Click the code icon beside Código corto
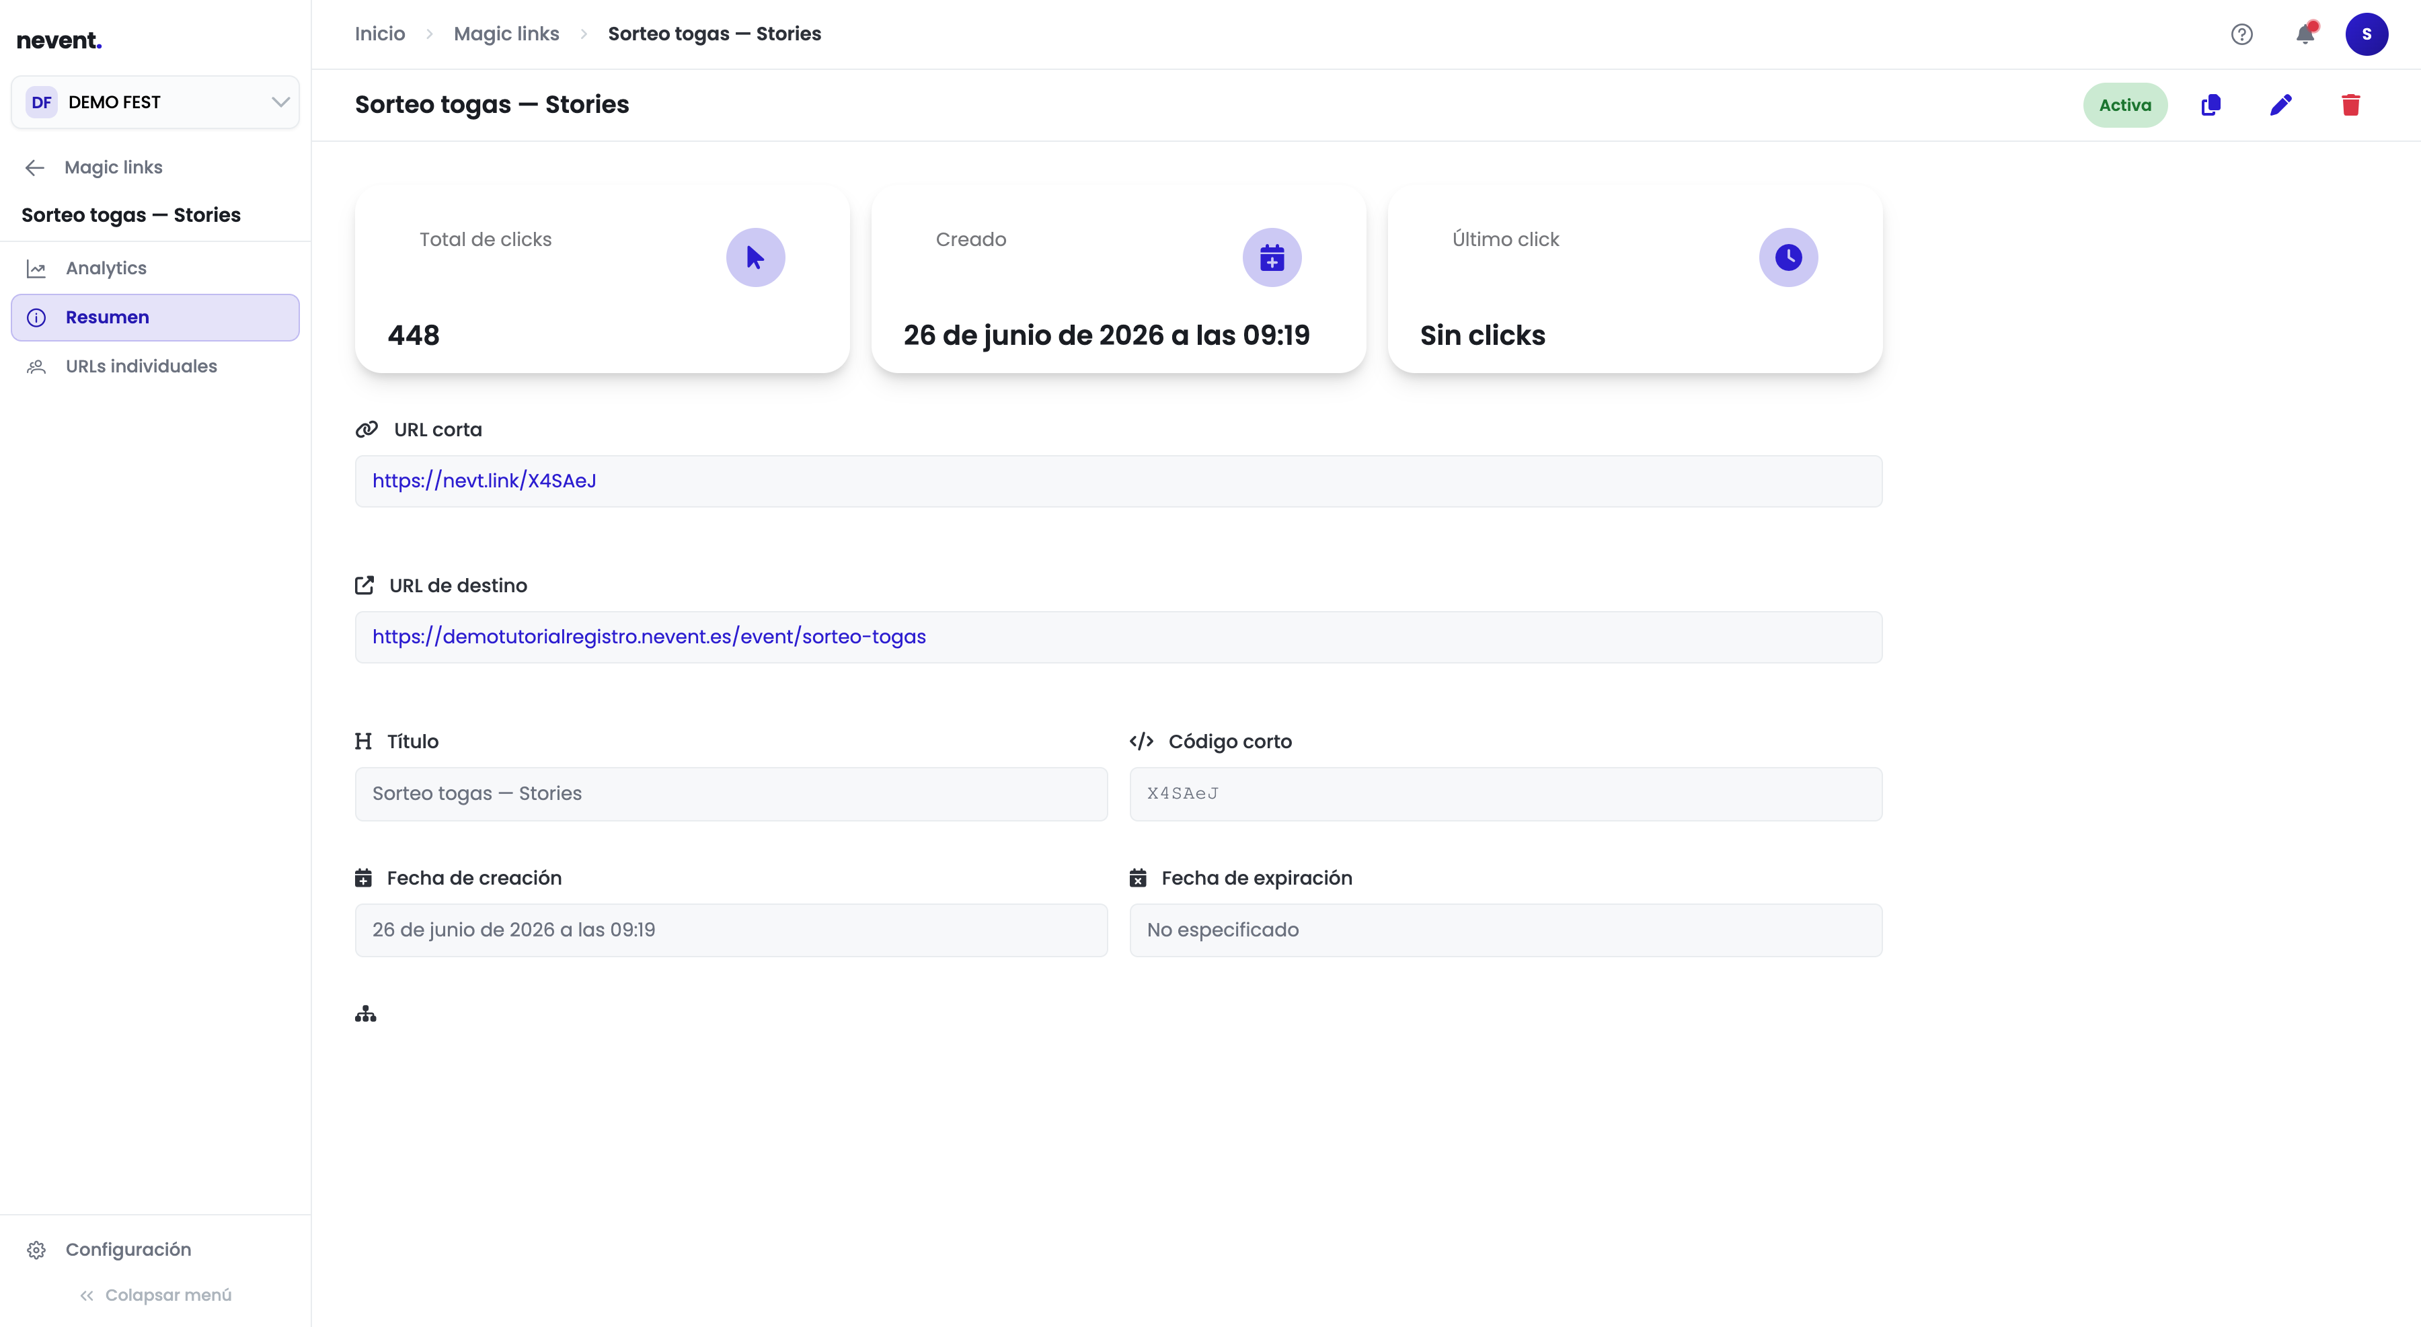2421x1327 pixels. click(x=1141, y=742)
